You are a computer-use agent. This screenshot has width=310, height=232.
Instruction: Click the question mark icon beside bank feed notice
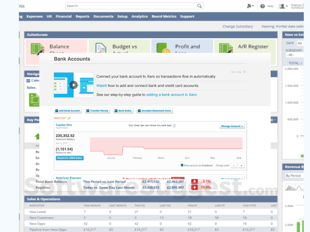coord(174,126)
